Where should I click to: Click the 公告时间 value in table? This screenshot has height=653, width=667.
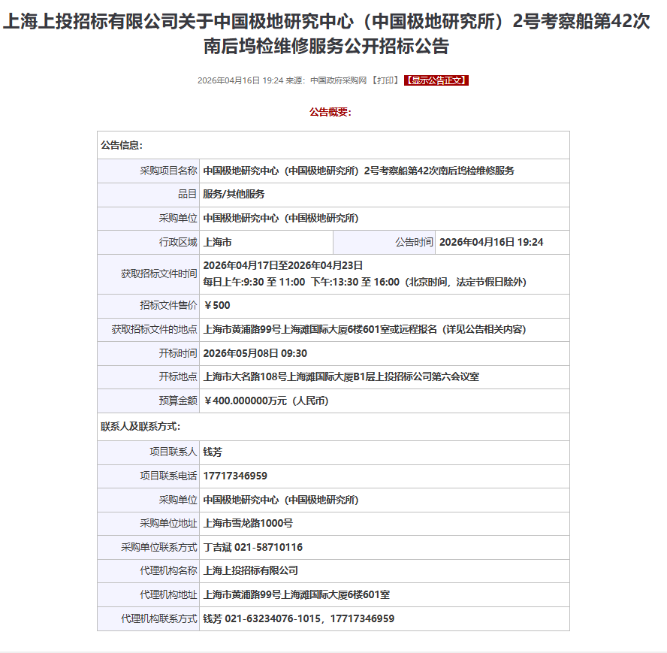click(490, 242)
